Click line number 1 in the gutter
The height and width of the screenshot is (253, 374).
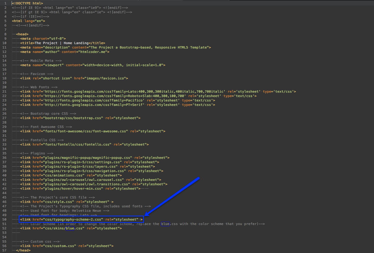(5, 3)
